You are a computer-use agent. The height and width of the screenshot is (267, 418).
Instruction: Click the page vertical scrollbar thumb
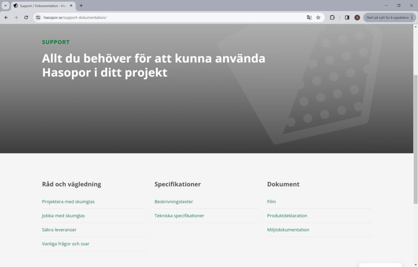point(416,139)
